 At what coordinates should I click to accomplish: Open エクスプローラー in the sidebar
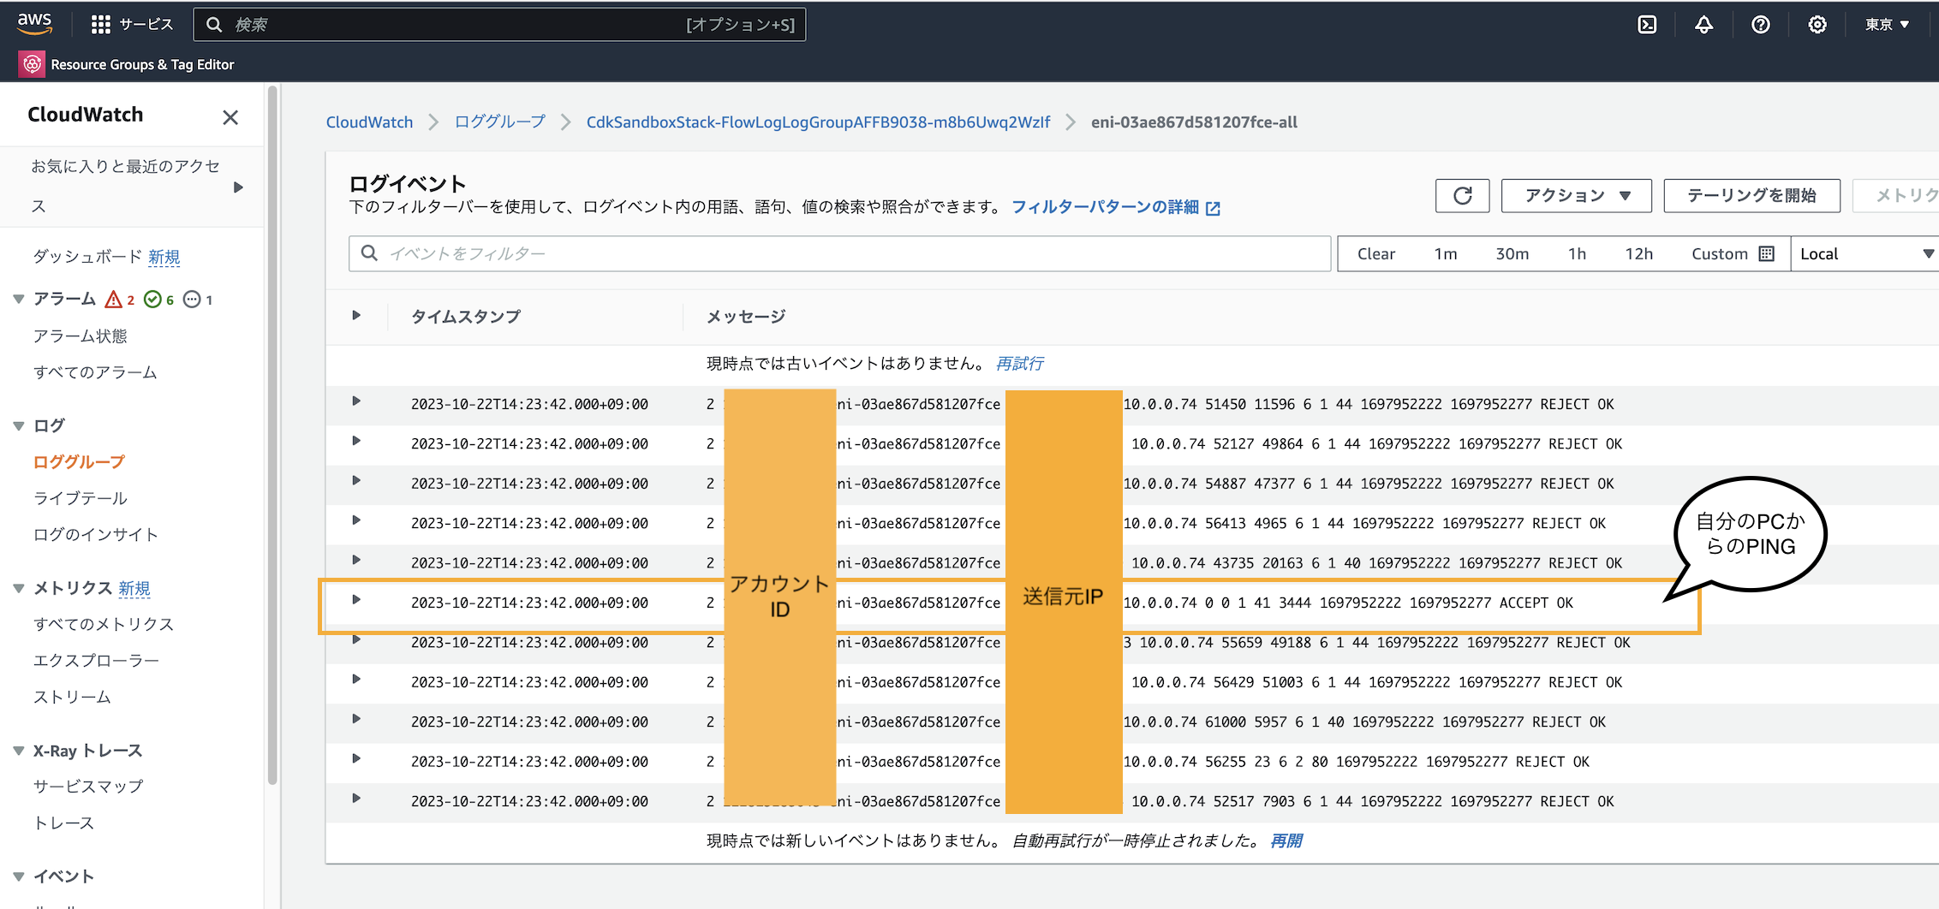tap(96, 661)
